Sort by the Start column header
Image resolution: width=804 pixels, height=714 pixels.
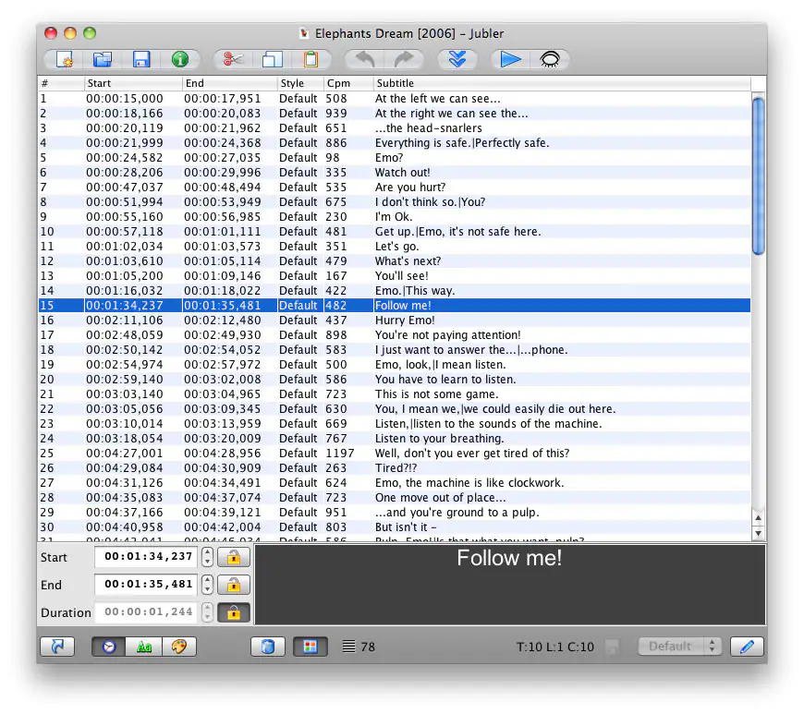[133, 83]
